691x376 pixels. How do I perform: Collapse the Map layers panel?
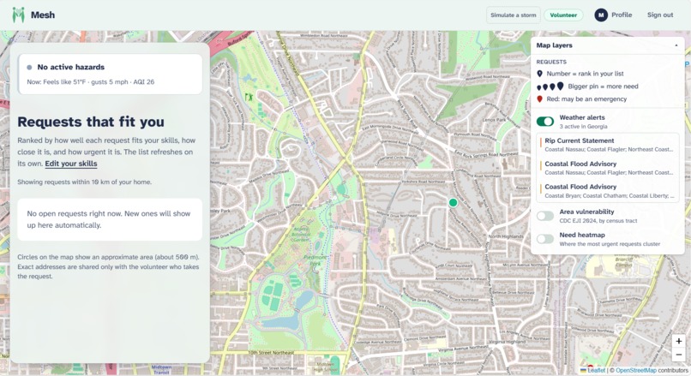click(x=676, y=45)
